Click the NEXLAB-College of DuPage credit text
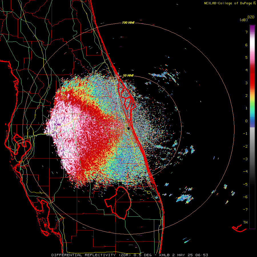This screenshot has height=257, width=257. 228,3
